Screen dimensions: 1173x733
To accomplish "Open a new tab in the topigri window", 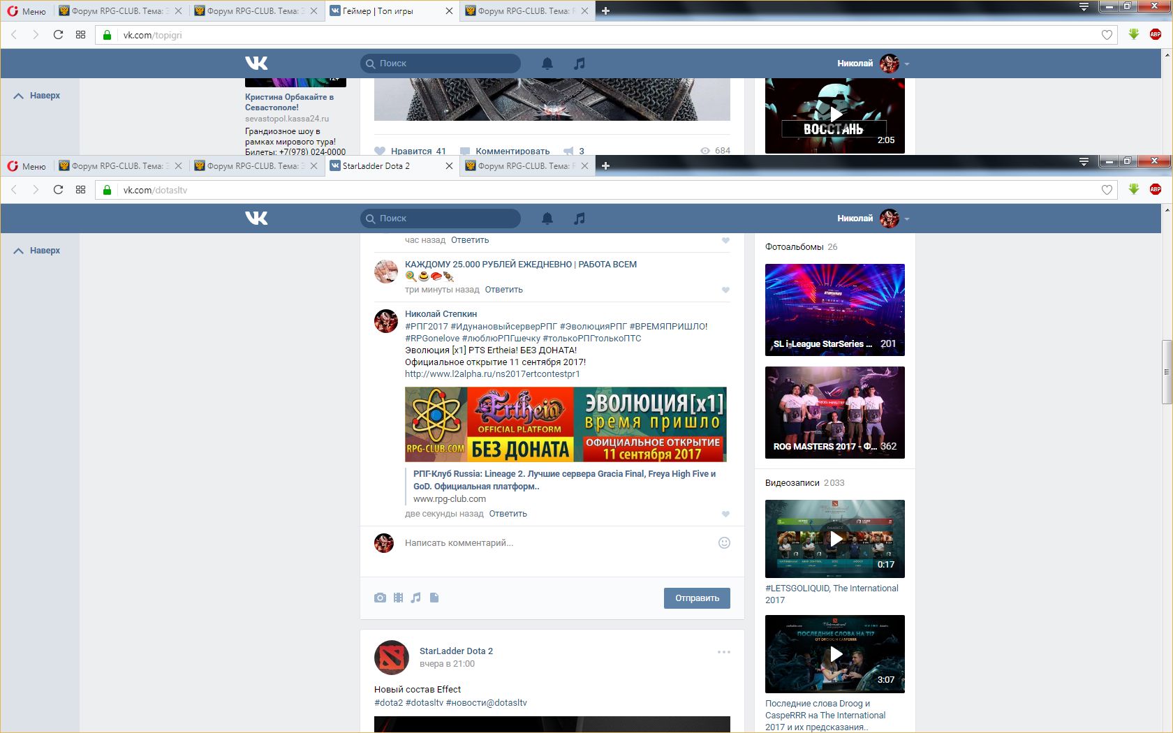I will [x=605, y=10].
